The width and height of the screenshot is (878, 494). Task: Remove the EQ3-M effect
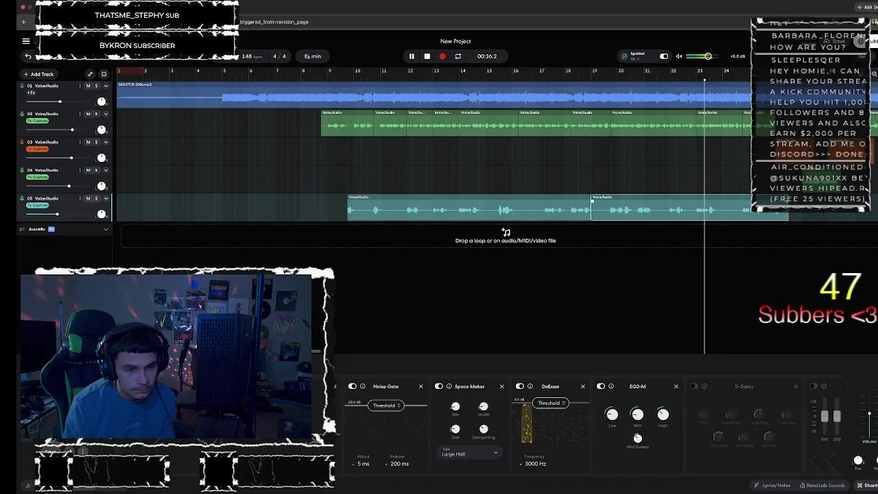coord(676,386)
